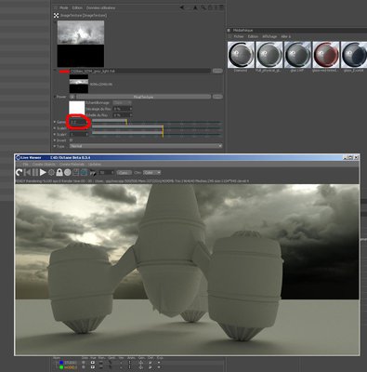
Task: Toggle the Invert checkbox
Action: click(72, 140)
